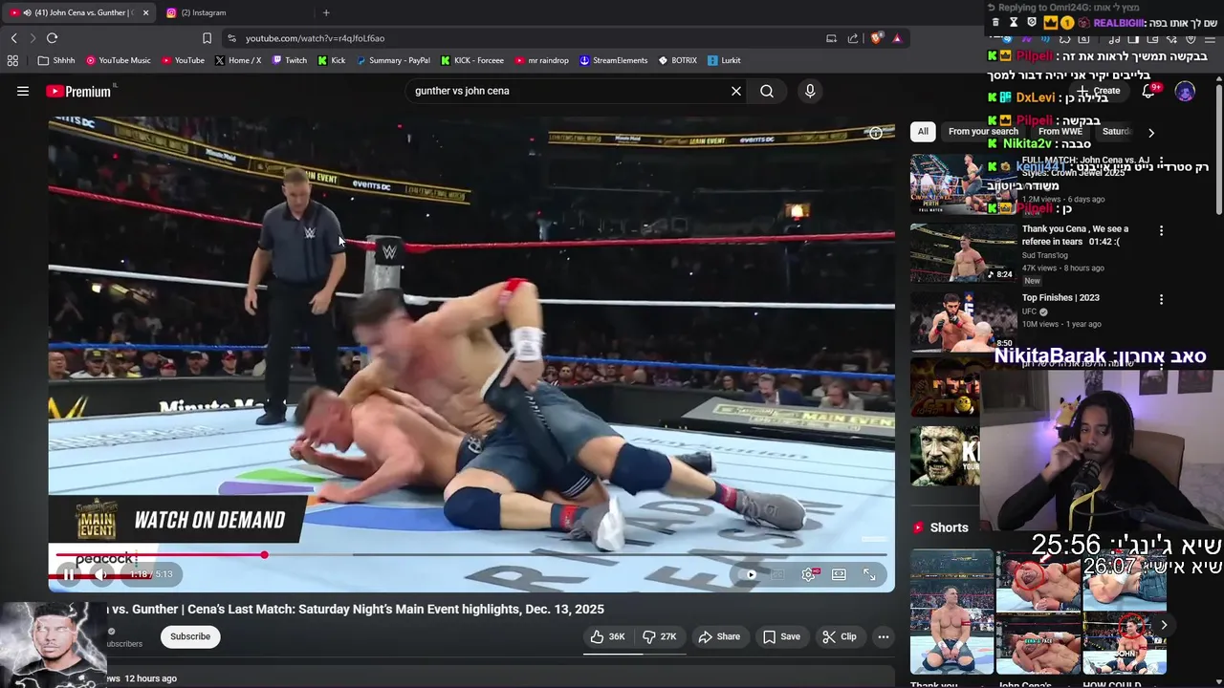Open KICK - Forceee bookmark
Screen dimensions: 1224x688
(x=472, y=60)
